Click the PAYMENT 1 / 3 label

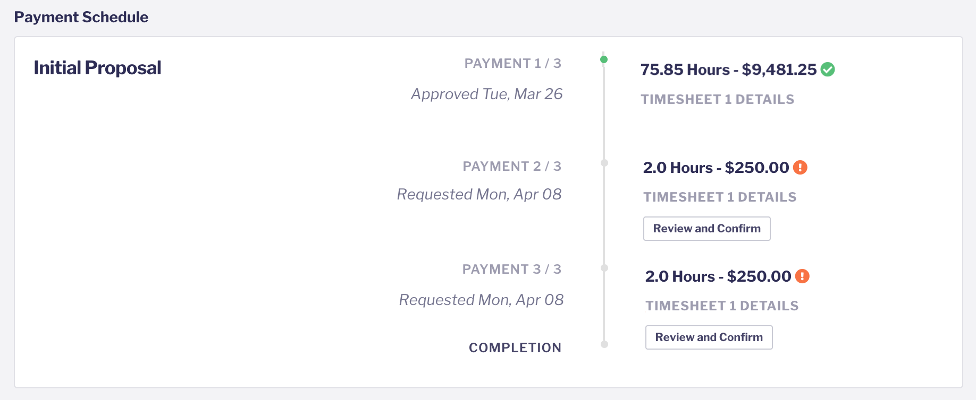pyautogui.click(x=513, y=64)
